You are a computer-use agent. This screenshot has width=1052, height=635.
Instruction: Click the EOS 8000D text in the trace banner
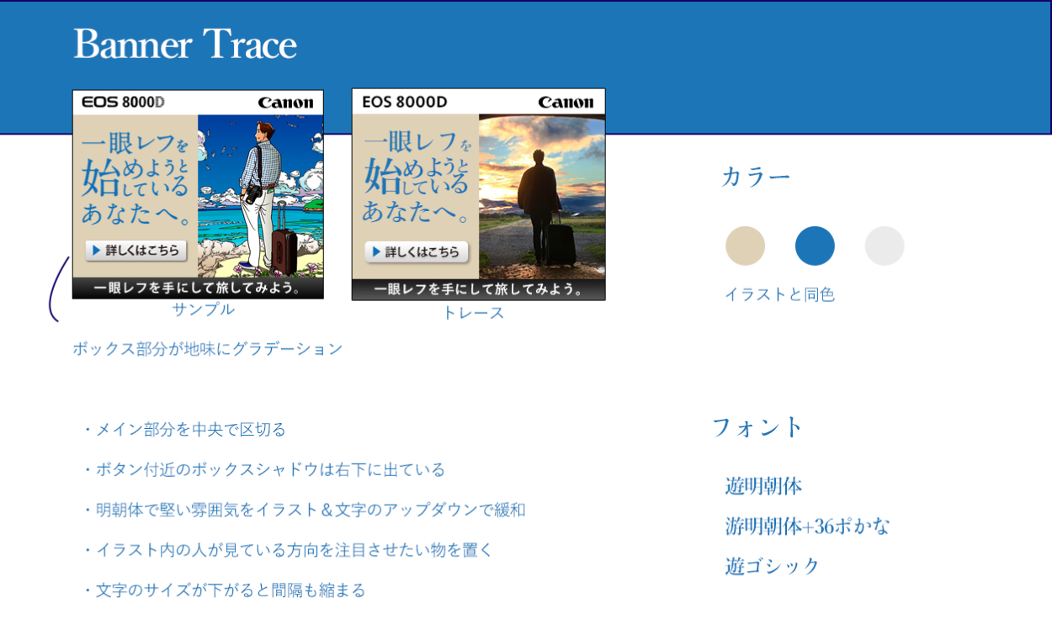click(404, 103)
